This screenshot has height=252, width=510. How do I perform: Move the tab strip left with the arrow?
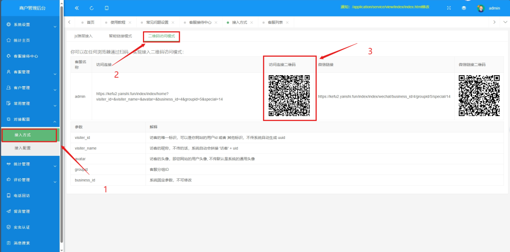pyautogui.click(x=70, y=22)
